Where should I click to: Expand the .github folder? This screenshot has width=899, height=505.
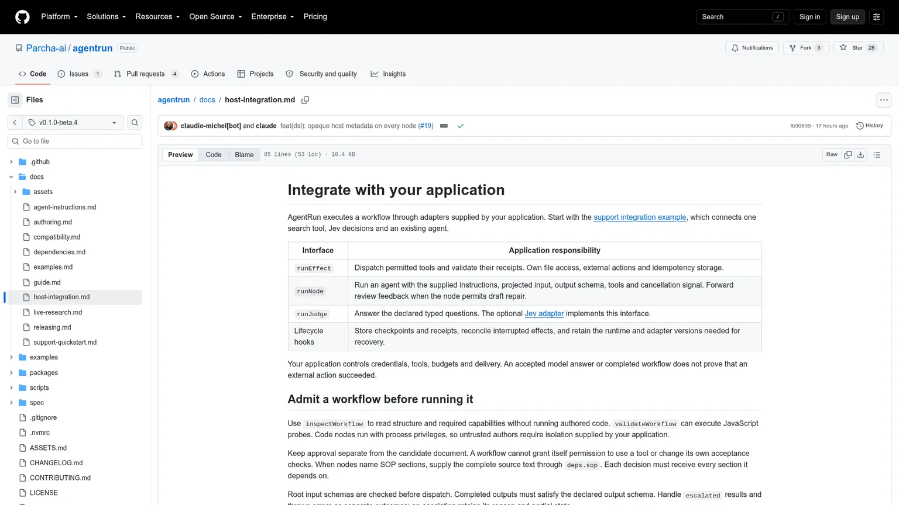tap(11, 162)
